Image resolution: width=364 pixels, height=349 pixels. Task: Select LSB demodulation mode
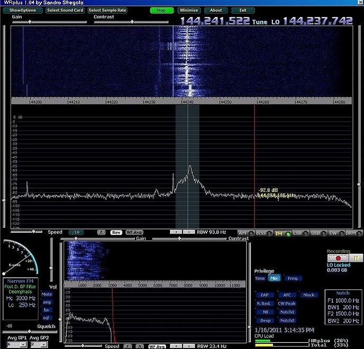[301, 233]
